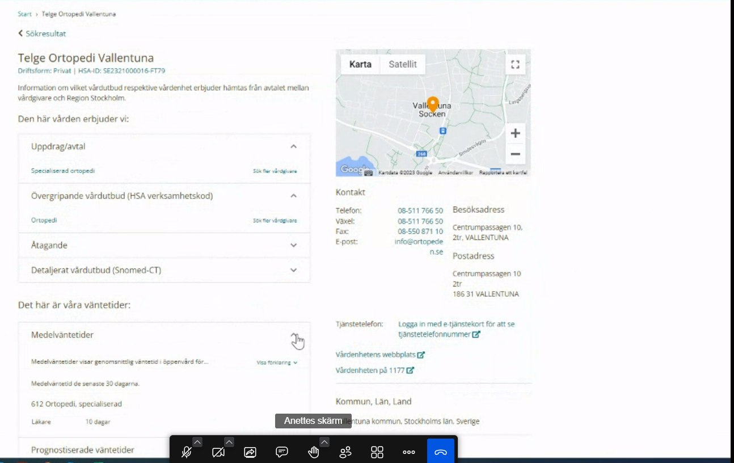Toggle fullscreen view on the map
This screenshot has width=734, height=463.
515,65
